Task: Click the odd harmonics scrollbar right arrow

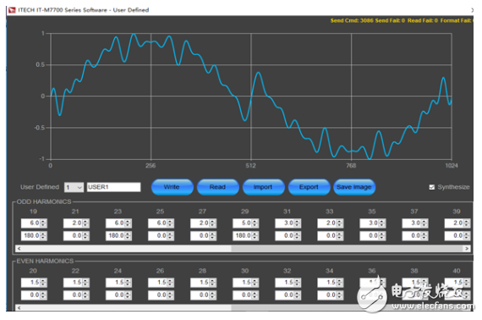Action: 467,248
